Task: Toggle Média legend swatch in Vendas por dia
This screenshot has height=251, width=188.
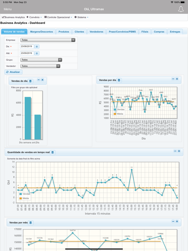Action: 115,114
